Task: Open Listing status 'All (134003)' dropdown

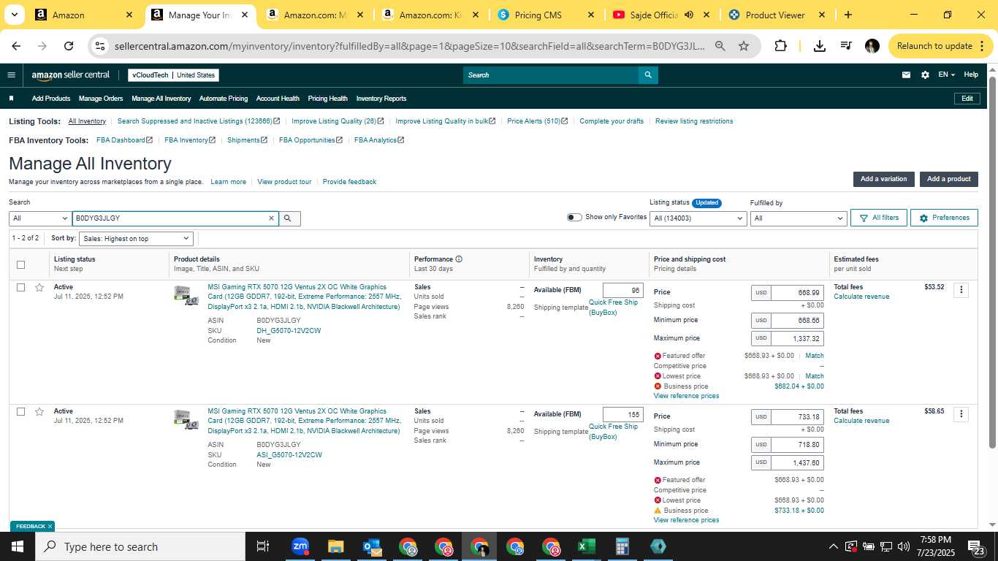Action: pos(698,218)
